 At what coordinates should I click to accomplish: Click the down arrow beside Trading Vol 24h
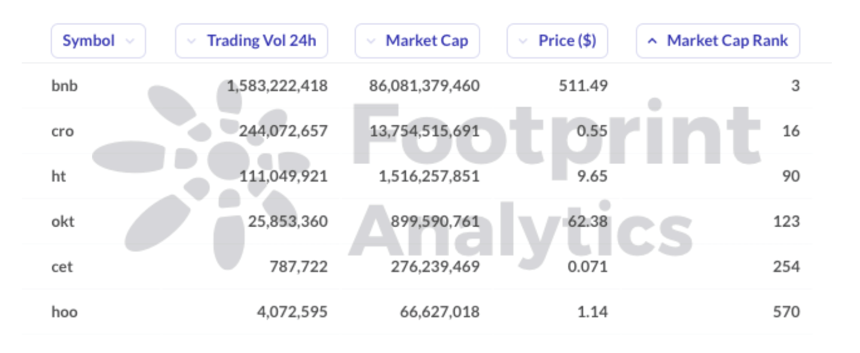[x=191, y=41]
